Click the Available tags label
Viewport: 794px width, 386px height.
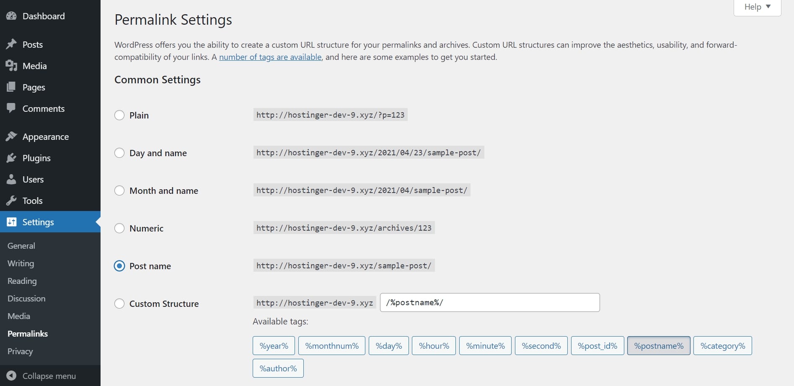click(280, 322)
